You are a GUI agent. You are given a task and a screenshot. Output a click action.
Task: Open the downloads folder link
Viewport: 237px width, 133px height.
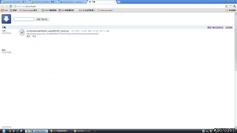pyautogui.click(x=215, y=27)
